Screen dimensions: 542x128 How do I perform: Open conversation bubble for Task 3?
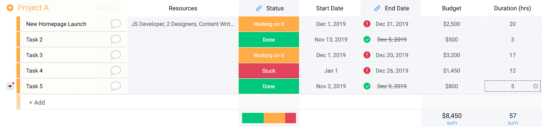[x=116, y=55]
